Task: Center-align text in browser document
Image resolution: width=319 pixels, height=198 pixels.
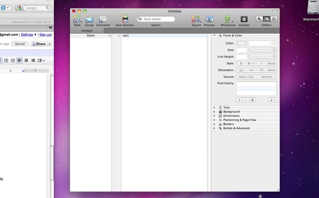Action: click(26, 60)
